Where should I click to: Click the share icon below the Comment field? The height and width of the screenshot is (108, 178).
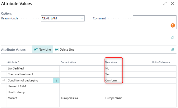pos(172,37)
